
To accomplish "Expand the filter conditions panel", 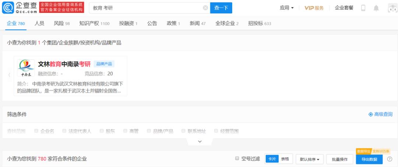I will click(200, 141).
